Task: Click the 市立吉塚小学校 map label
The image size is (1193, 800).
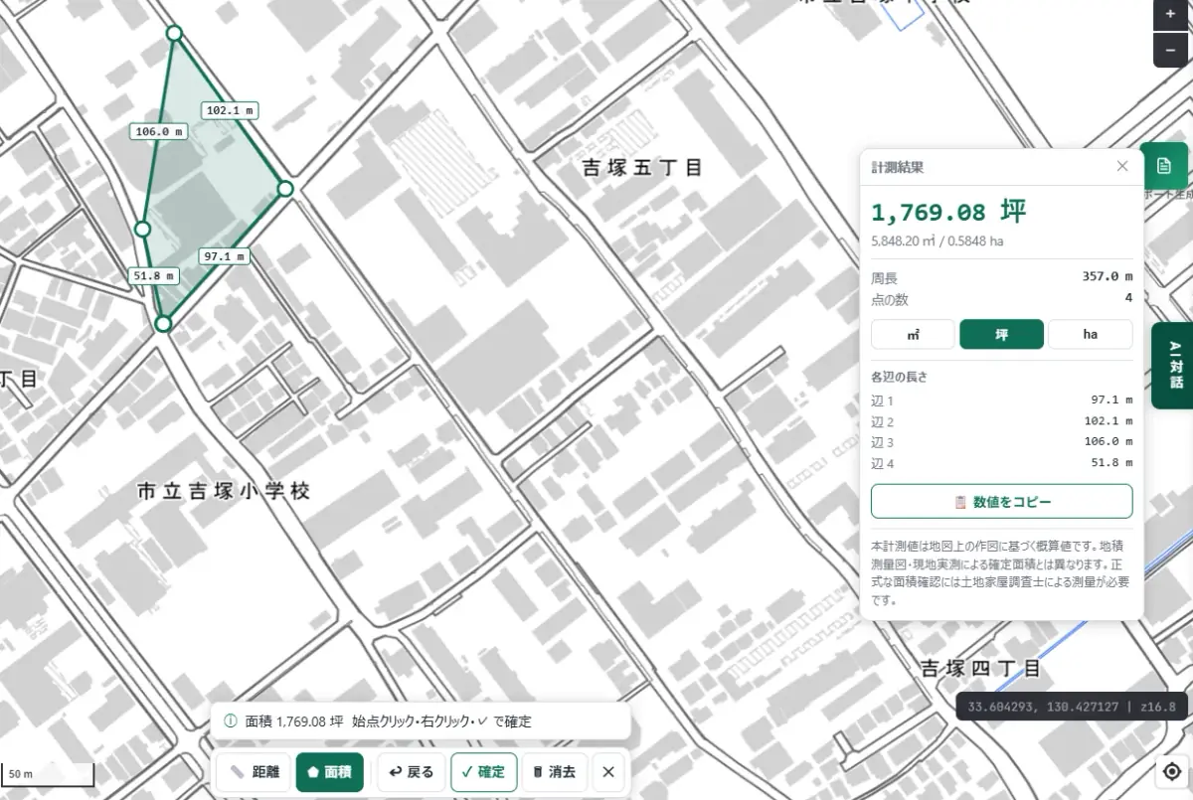Action: pyautogui.click(x=224, y=491)
